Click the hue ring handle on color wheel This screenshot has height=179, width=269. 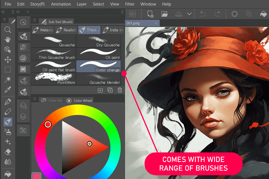click(x=48, y=124)
